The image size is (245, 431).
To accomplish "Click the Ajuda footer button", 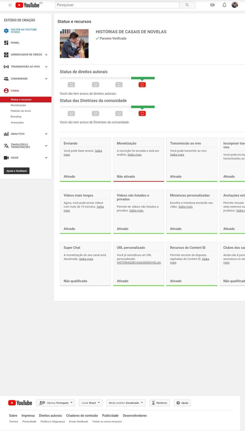I will point(182,403).
